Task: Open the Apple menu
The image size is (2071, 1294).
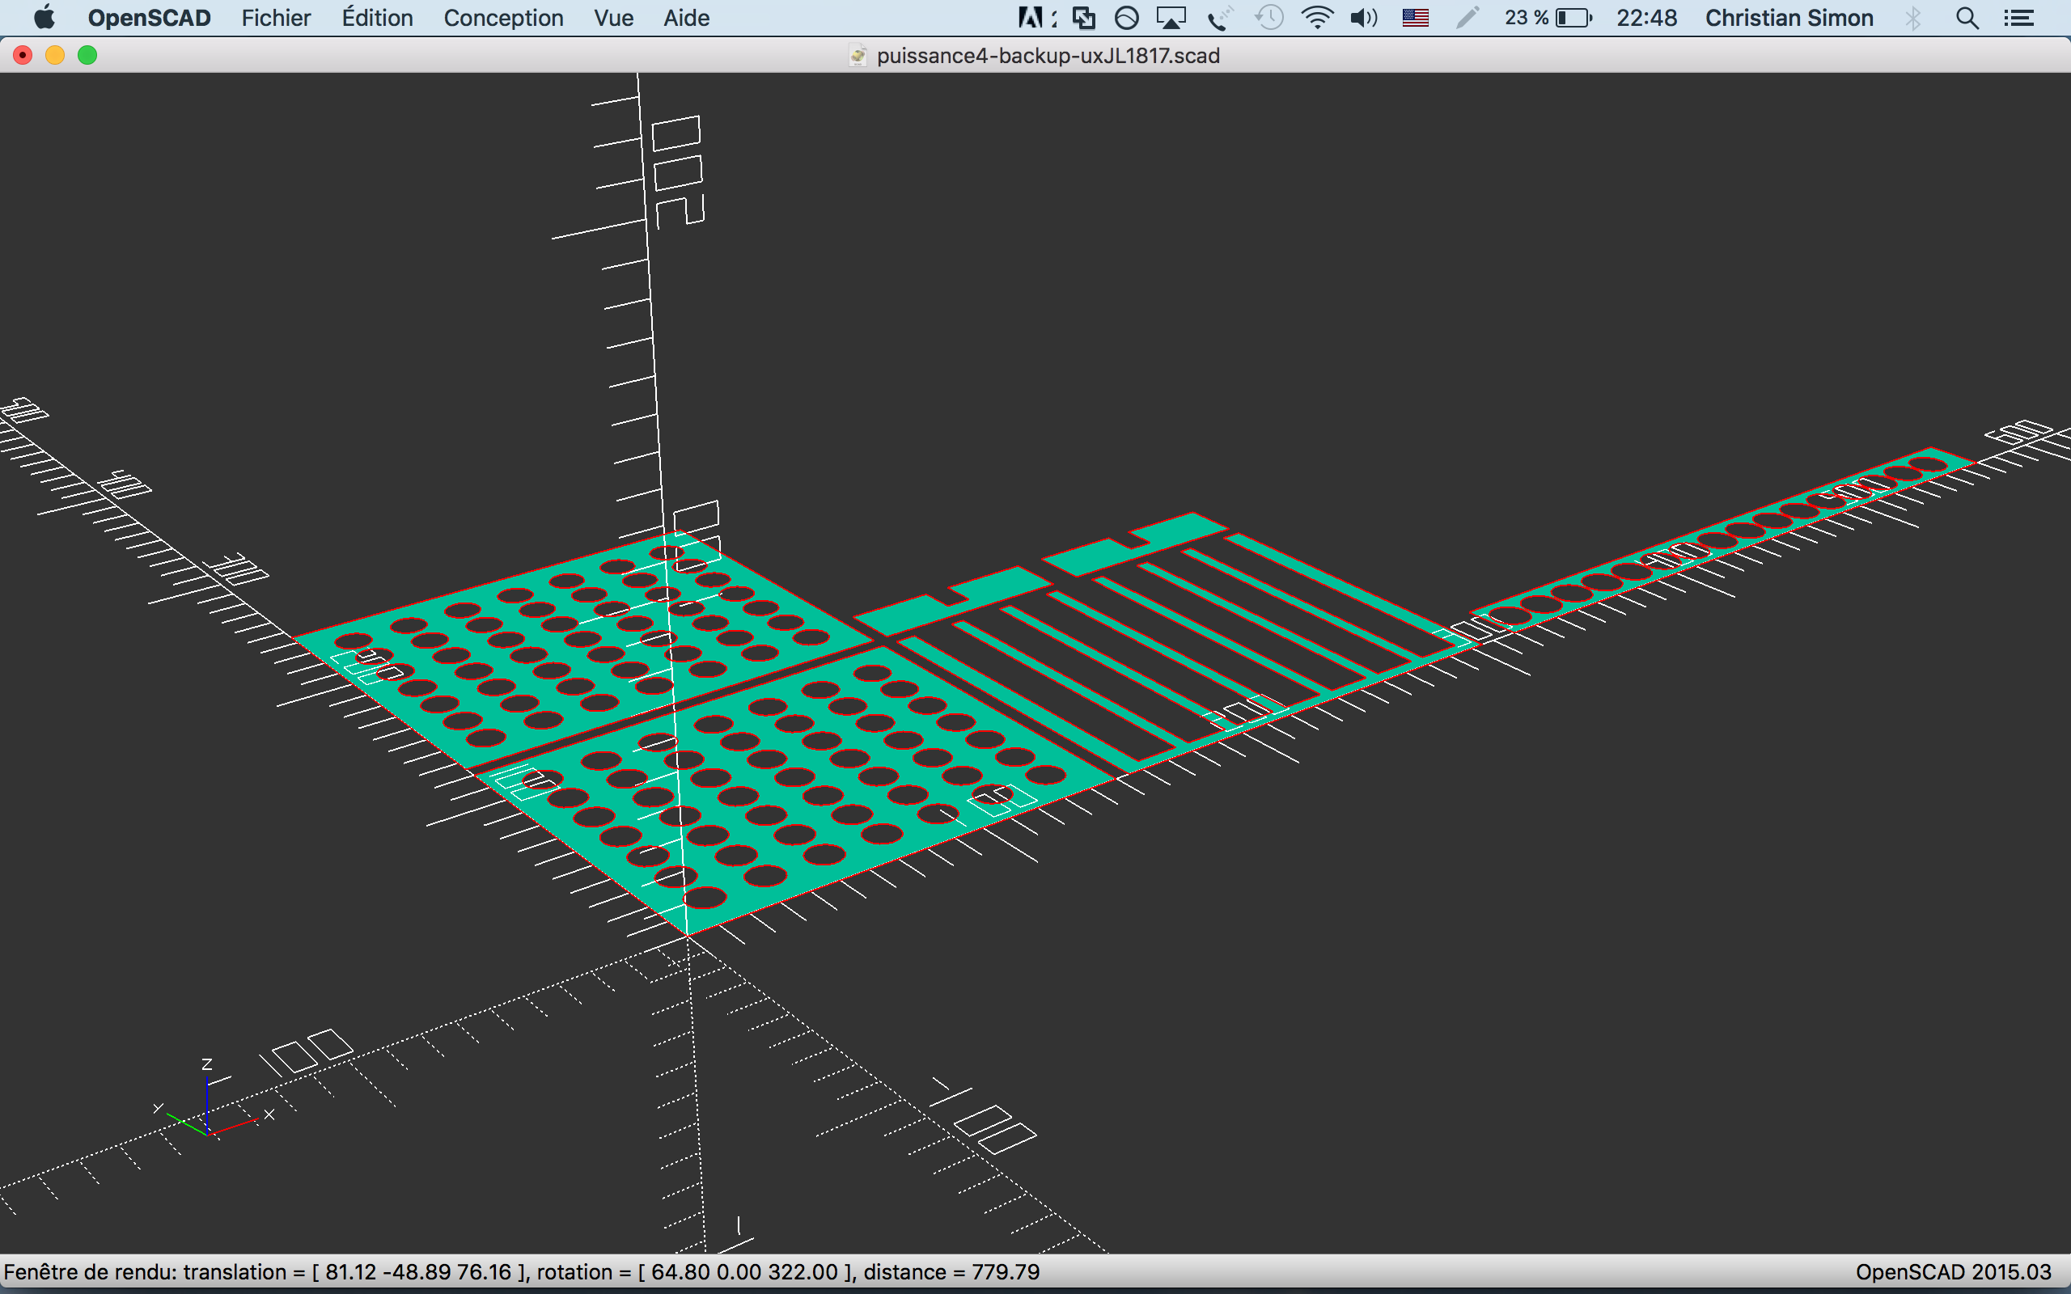Action: (x=44, y=18)
